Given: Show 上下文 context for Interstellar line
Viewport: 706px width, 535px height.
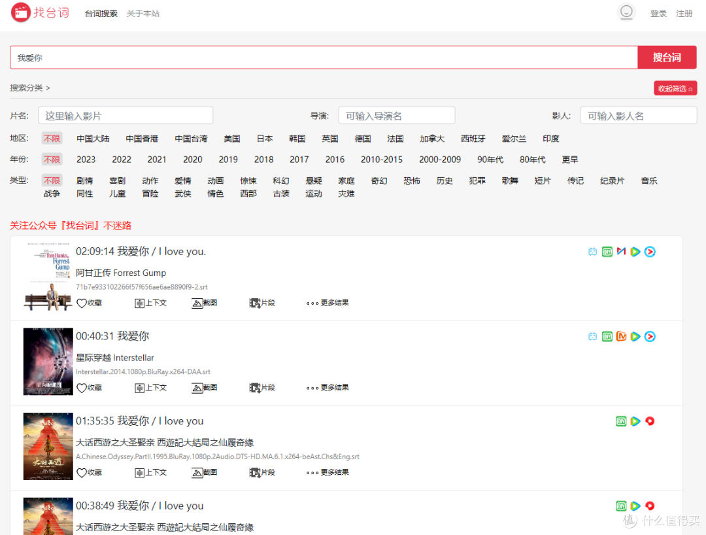Looking at the screenshot, I should [x=150, y=388].
